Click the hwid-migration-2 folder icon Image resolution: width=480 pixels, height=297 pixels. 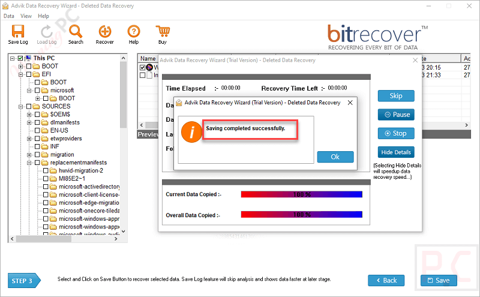click(53, 170)
